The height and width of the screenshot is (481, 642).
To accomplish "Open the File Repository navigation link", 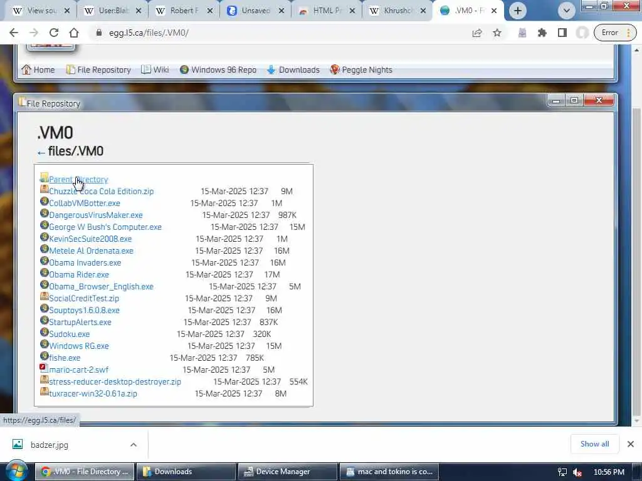I will point(98,70).
